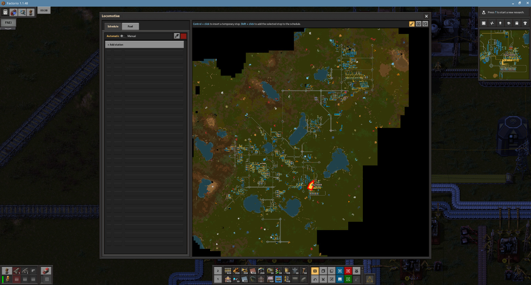Expand the chevron below FNEI button
This screenshot has width=531, height=285.
8,28
